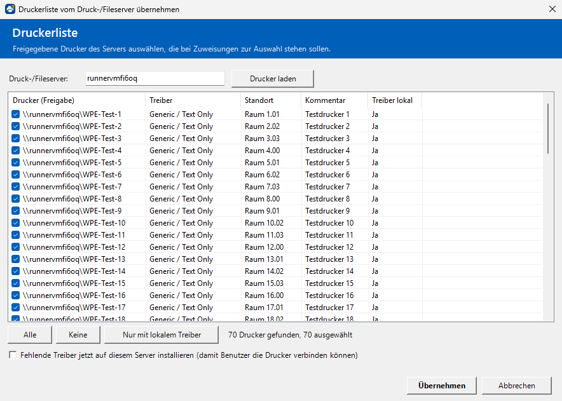
Task: Sort by the Treiber column header
Action: (x=193, y=100)
